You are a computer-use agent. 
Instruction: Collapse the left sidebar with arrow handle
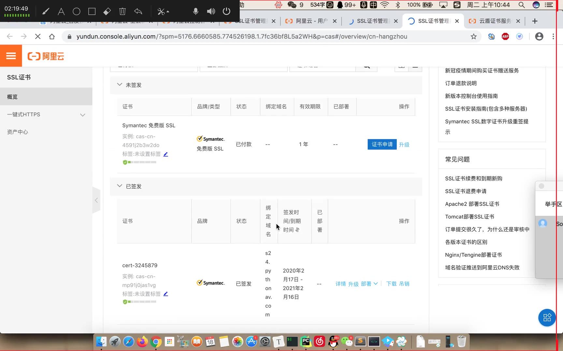(96, 200)
